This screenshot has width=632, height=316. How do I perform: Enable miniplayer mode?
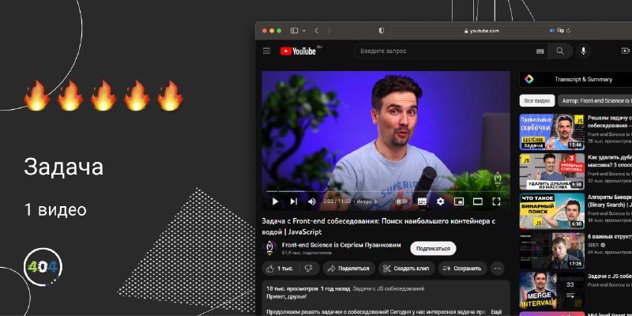click(459, 201)
